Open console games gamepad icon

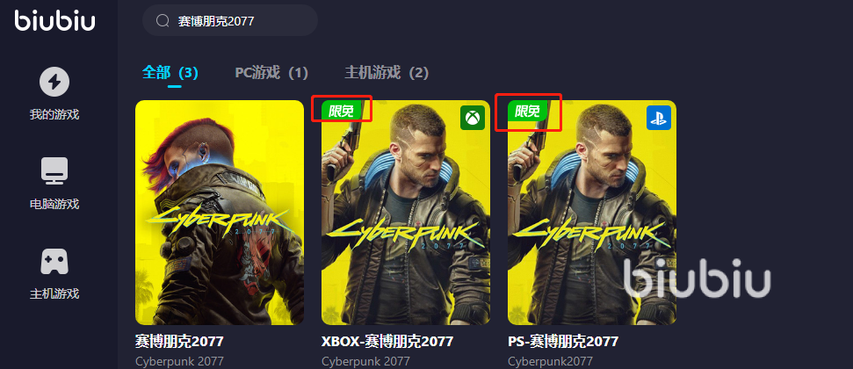tap(54, 261)
